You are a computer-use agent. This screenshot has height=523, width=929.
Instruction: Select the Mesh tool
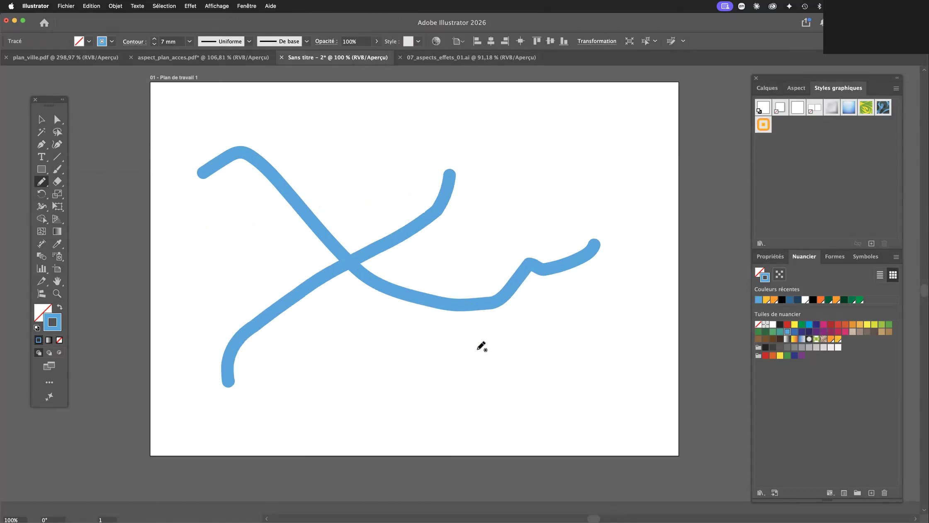(x=41, y=231)
